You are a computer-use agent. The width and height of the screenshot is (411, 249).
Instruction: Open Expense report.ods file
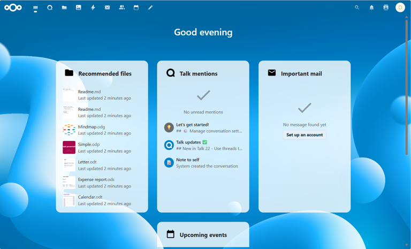[102, 183]
